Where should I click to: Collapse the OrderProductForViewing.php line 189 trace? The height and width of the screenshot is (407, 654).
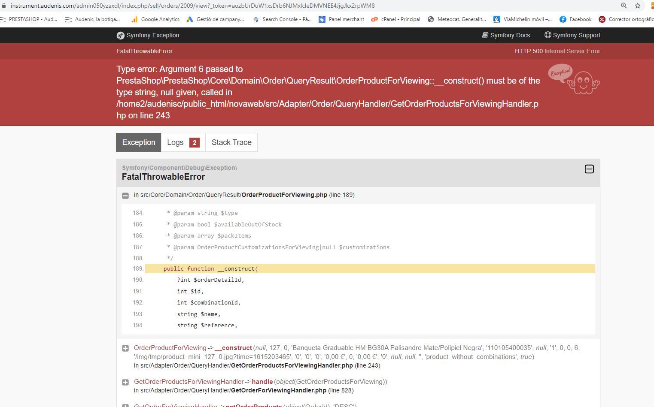click(x=125, y=196)
